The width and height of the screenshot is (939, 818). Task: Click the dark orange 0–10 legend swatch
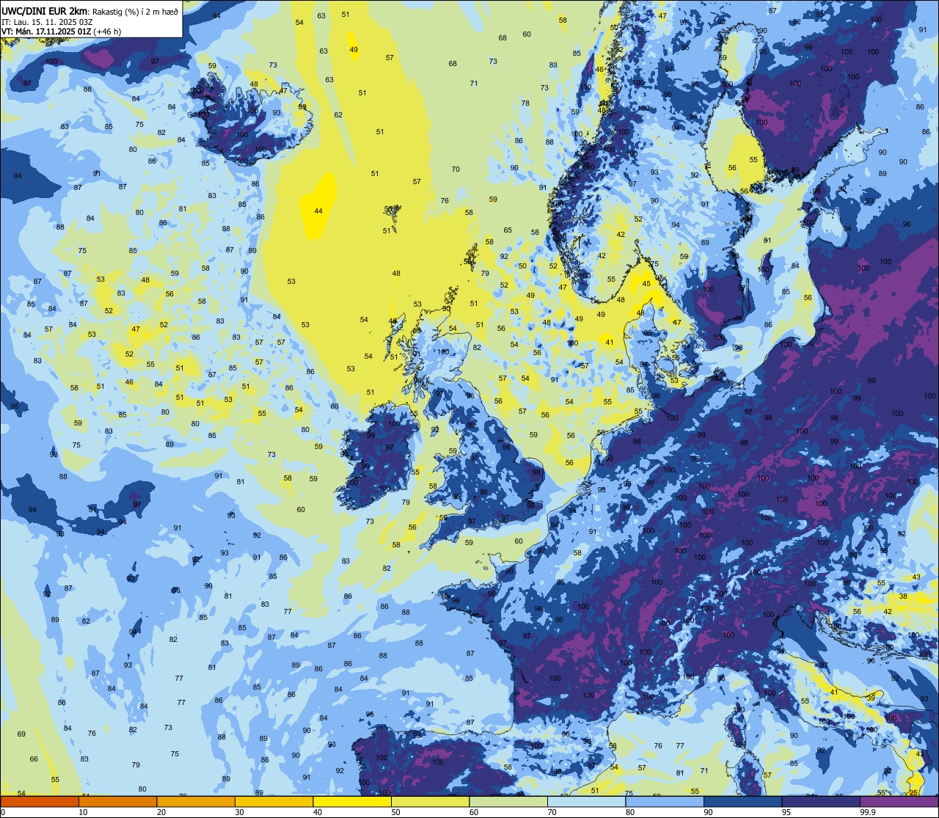(x=40, y=802)
